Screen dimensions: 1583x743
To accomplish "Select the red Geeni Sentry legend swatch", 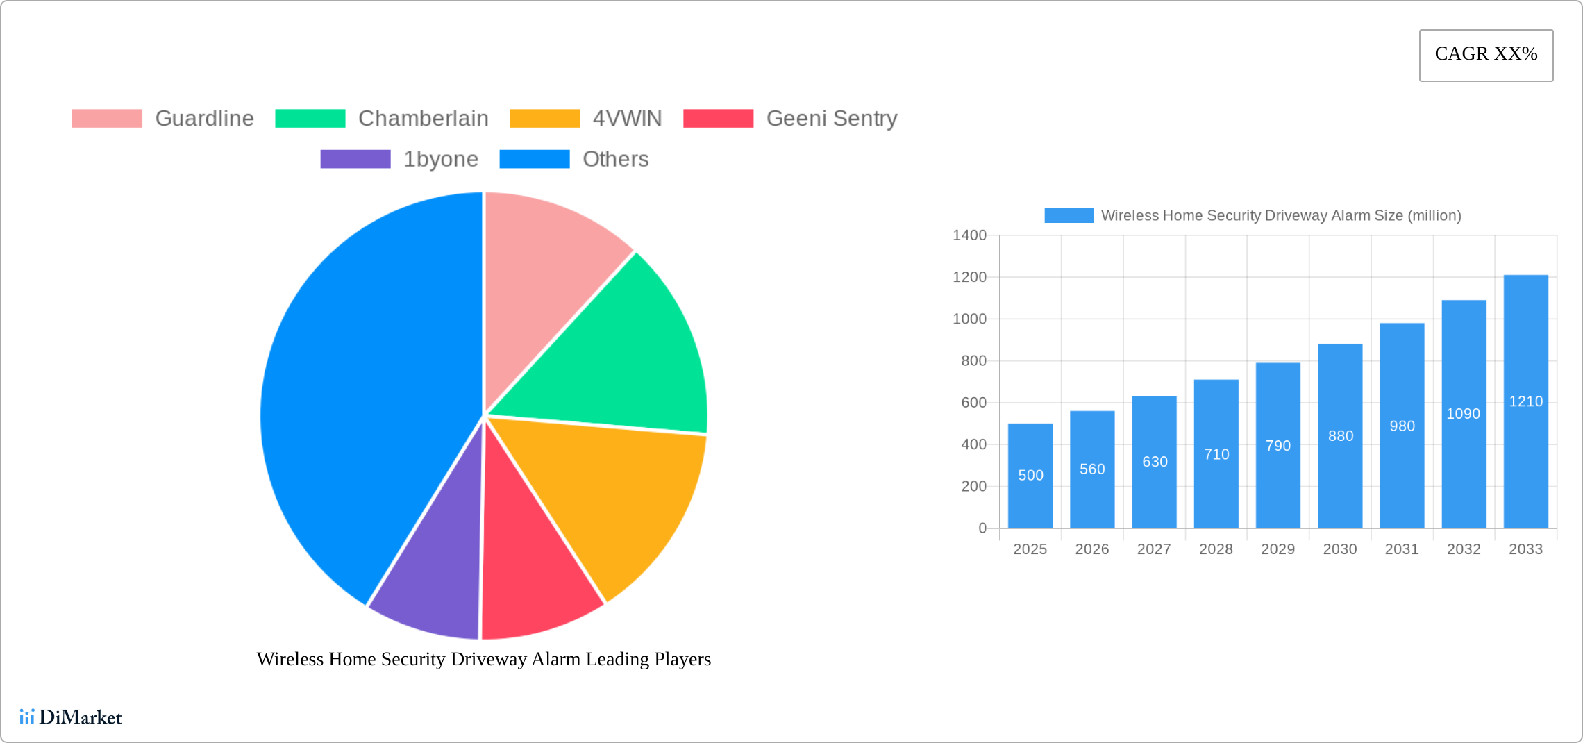I will click(x=719, y=119).
